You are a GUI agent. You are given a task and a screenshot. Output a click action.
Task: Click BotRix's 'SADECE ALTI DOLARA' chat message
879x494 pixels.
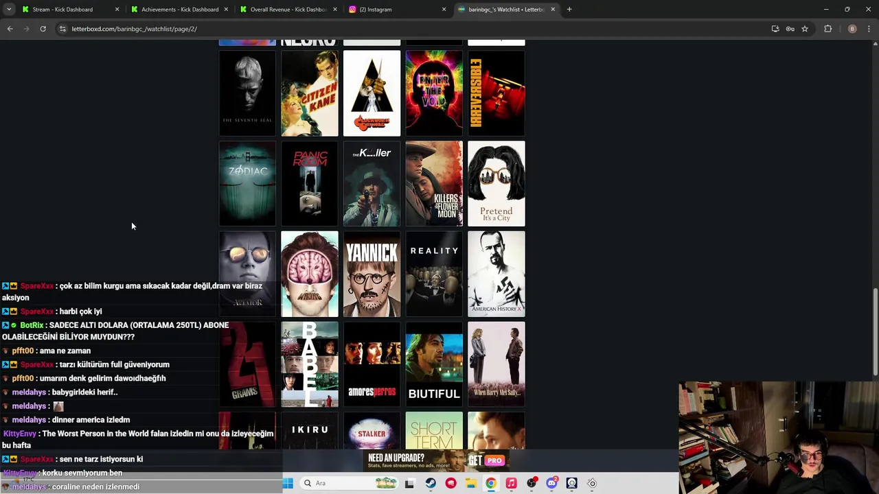(115, 331)
